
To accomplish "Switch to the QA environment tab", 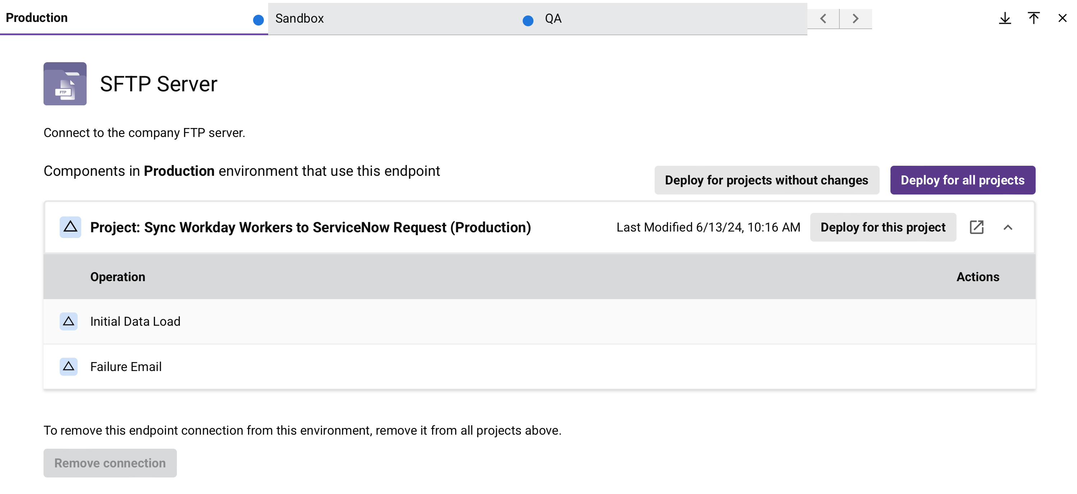I will click(x=553, y=18).
